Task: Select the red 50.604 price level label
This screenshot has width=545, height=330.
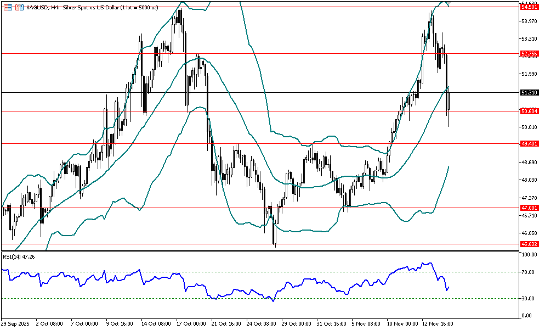Action: (x=529, y=111)
